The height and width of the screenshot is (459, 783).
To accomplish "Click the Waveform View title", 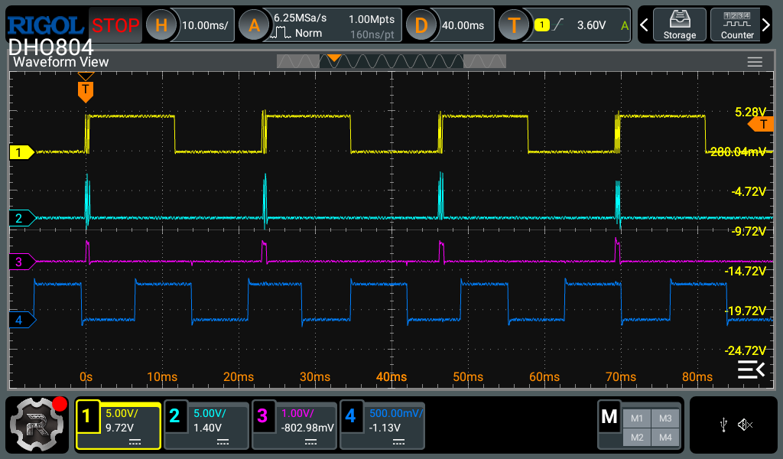I will pos(61,62).
